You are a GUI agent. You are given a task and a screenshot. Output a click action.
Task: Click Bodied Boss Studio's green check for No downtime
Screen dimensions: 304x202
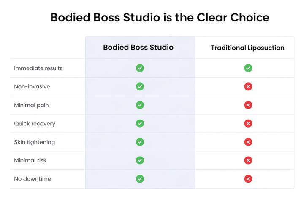click(140, 179)
